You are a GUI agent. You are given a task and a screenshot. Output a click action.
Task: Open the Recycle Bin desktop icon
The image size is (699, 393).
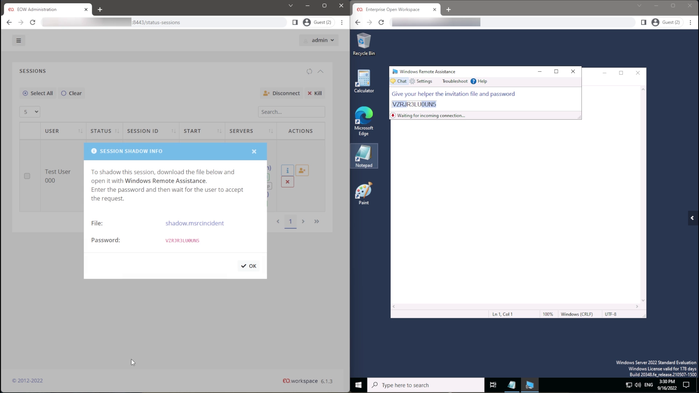pyautogui.click(x=364, y=44)
